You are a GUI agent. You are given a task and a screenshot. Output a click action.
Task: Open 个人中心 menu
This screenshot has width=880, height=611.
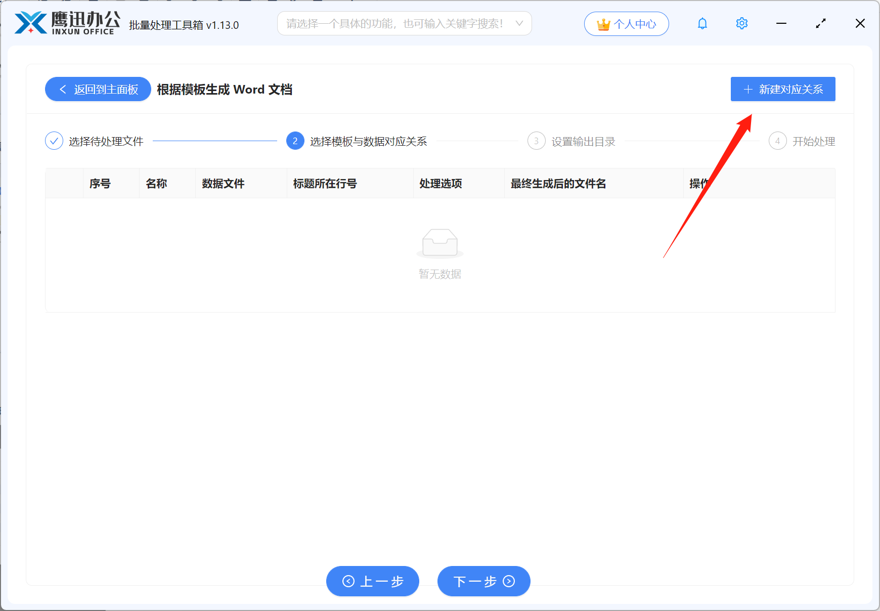[x=626, y=23]
